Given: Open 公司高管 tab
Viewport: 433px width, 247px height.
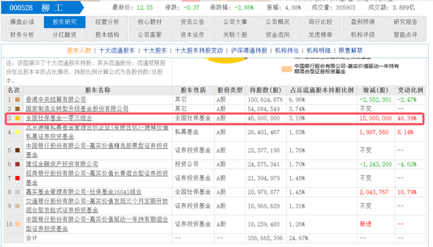Looking at the screenshot, I should [150, 35].
